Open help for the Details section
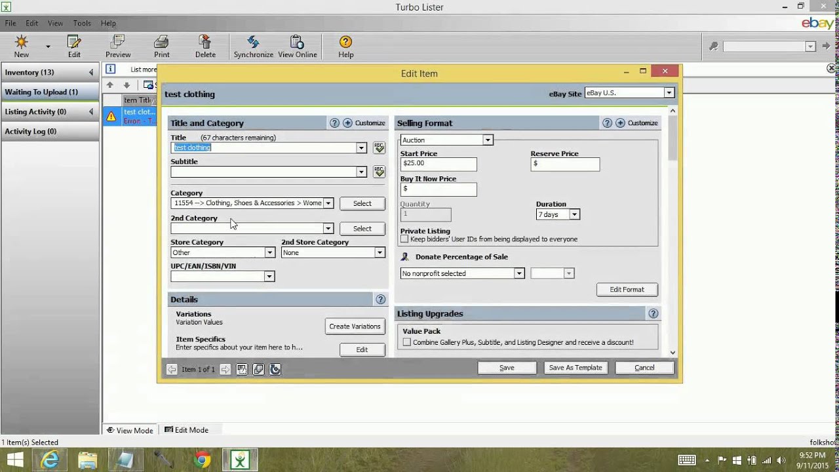 pos(380,300)
